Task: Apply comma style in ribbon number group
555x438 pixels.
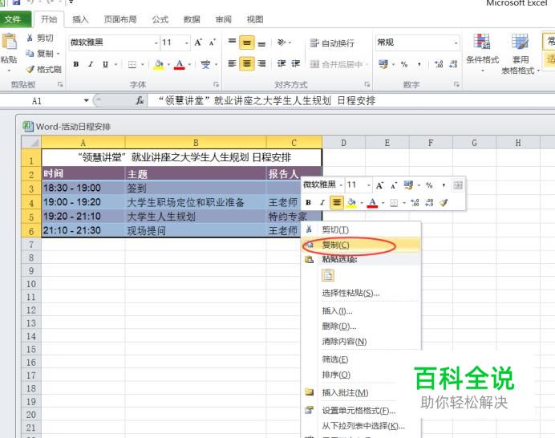Action: (419, 64)
